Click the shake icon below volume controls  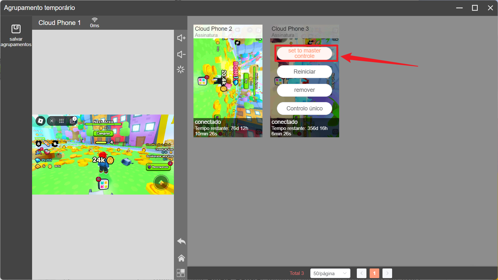tap(181, 69)
